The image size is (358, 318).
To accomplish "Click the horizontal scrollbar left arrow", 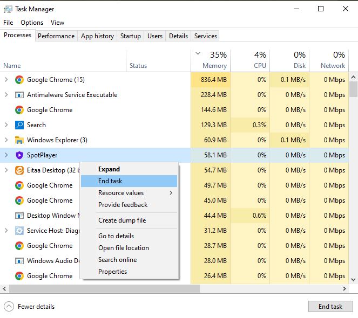I will click(x=4, y=288).
